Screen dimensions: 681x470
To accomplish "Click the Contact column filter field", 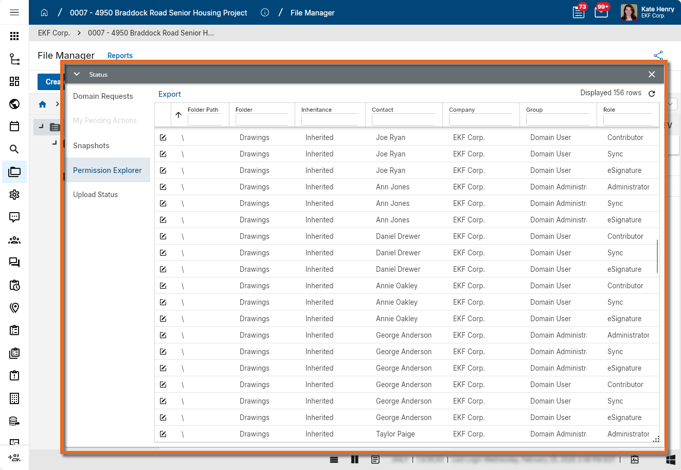I will 403,120.
